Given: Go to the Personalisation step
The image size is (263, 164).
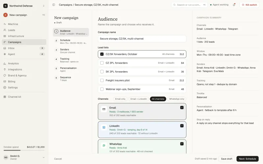Looking at the screenshot, I should [x=71, y=70].
